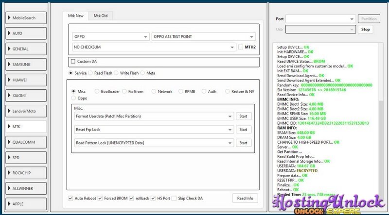Expand the OPPO brand dropdown
Screen dimensions: 389x215
pyautogui.click(x=110, y=37)
